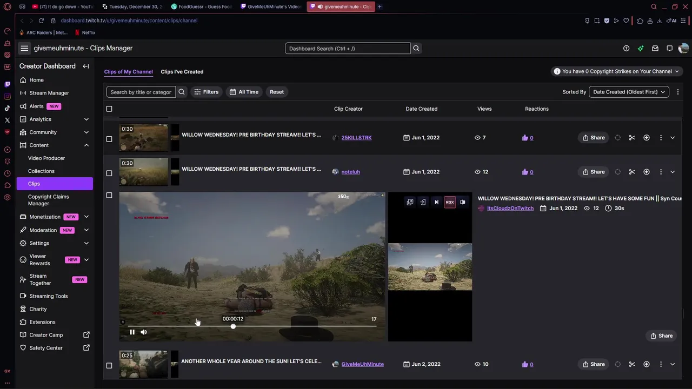
Task: Select the 25KILLSTRK clip checkbox
Action: coord(109,139)
